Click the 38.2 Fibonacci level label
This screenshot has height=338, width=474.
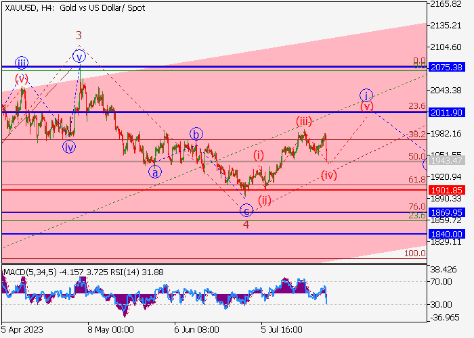(417, 135)
